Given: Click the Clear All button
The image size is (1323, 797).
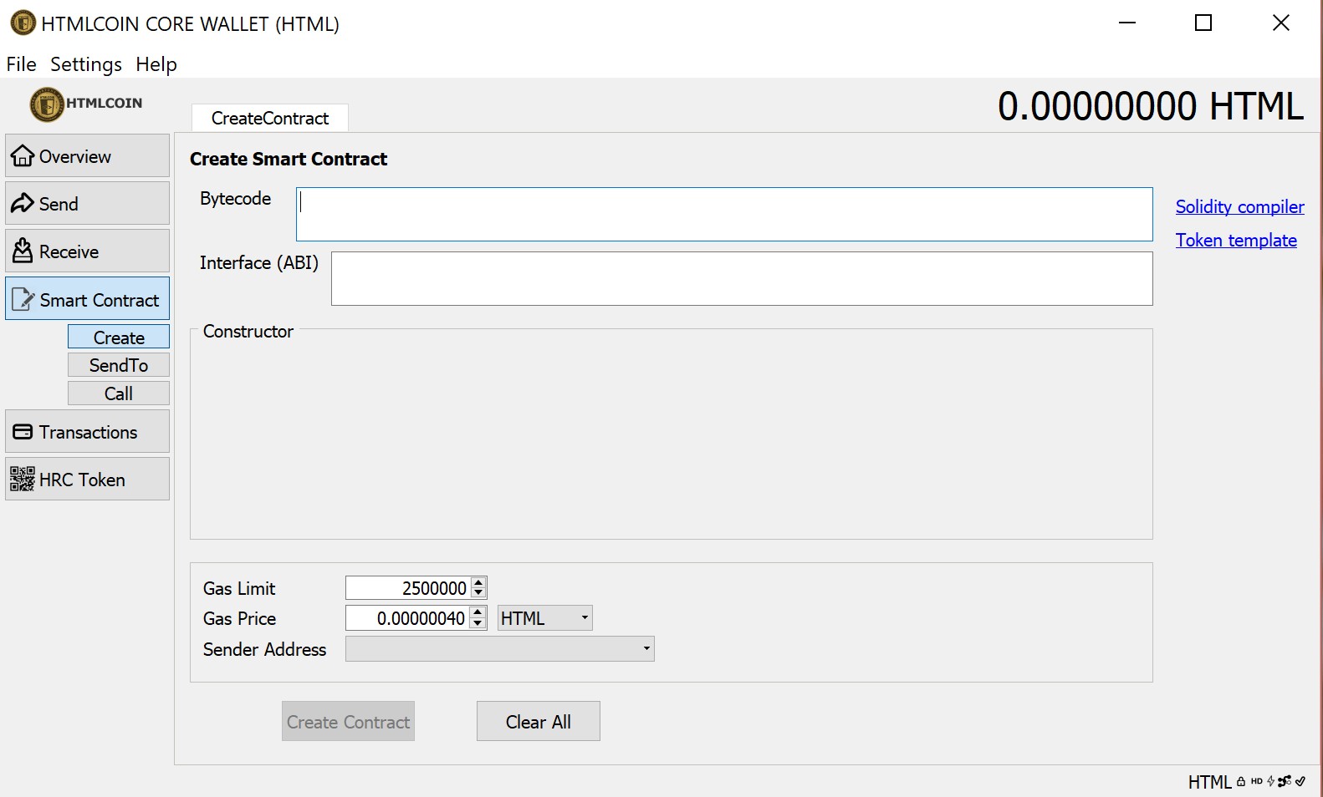Looking at the screenshot, I should [x=539, y=721].
